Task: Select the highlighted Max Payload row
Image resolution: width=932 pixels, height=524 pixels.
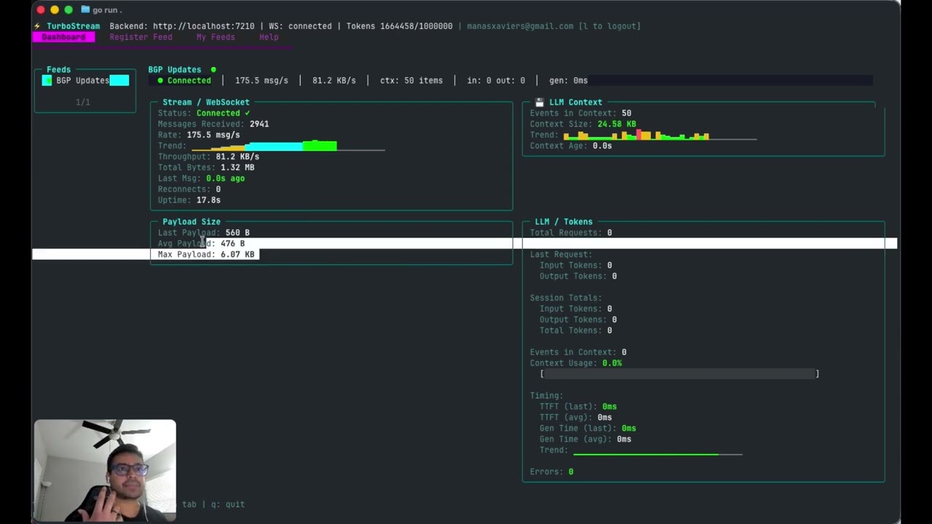Action: 206,255
